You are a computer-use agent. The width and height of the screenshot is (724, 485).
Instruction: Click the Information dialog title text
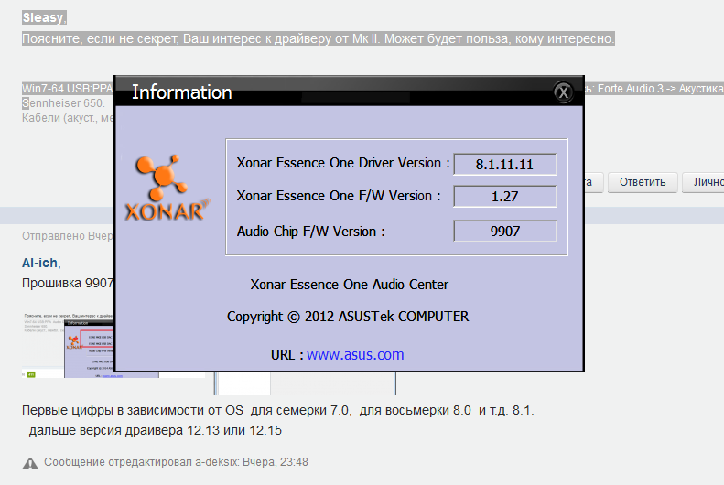coord(182,92)
